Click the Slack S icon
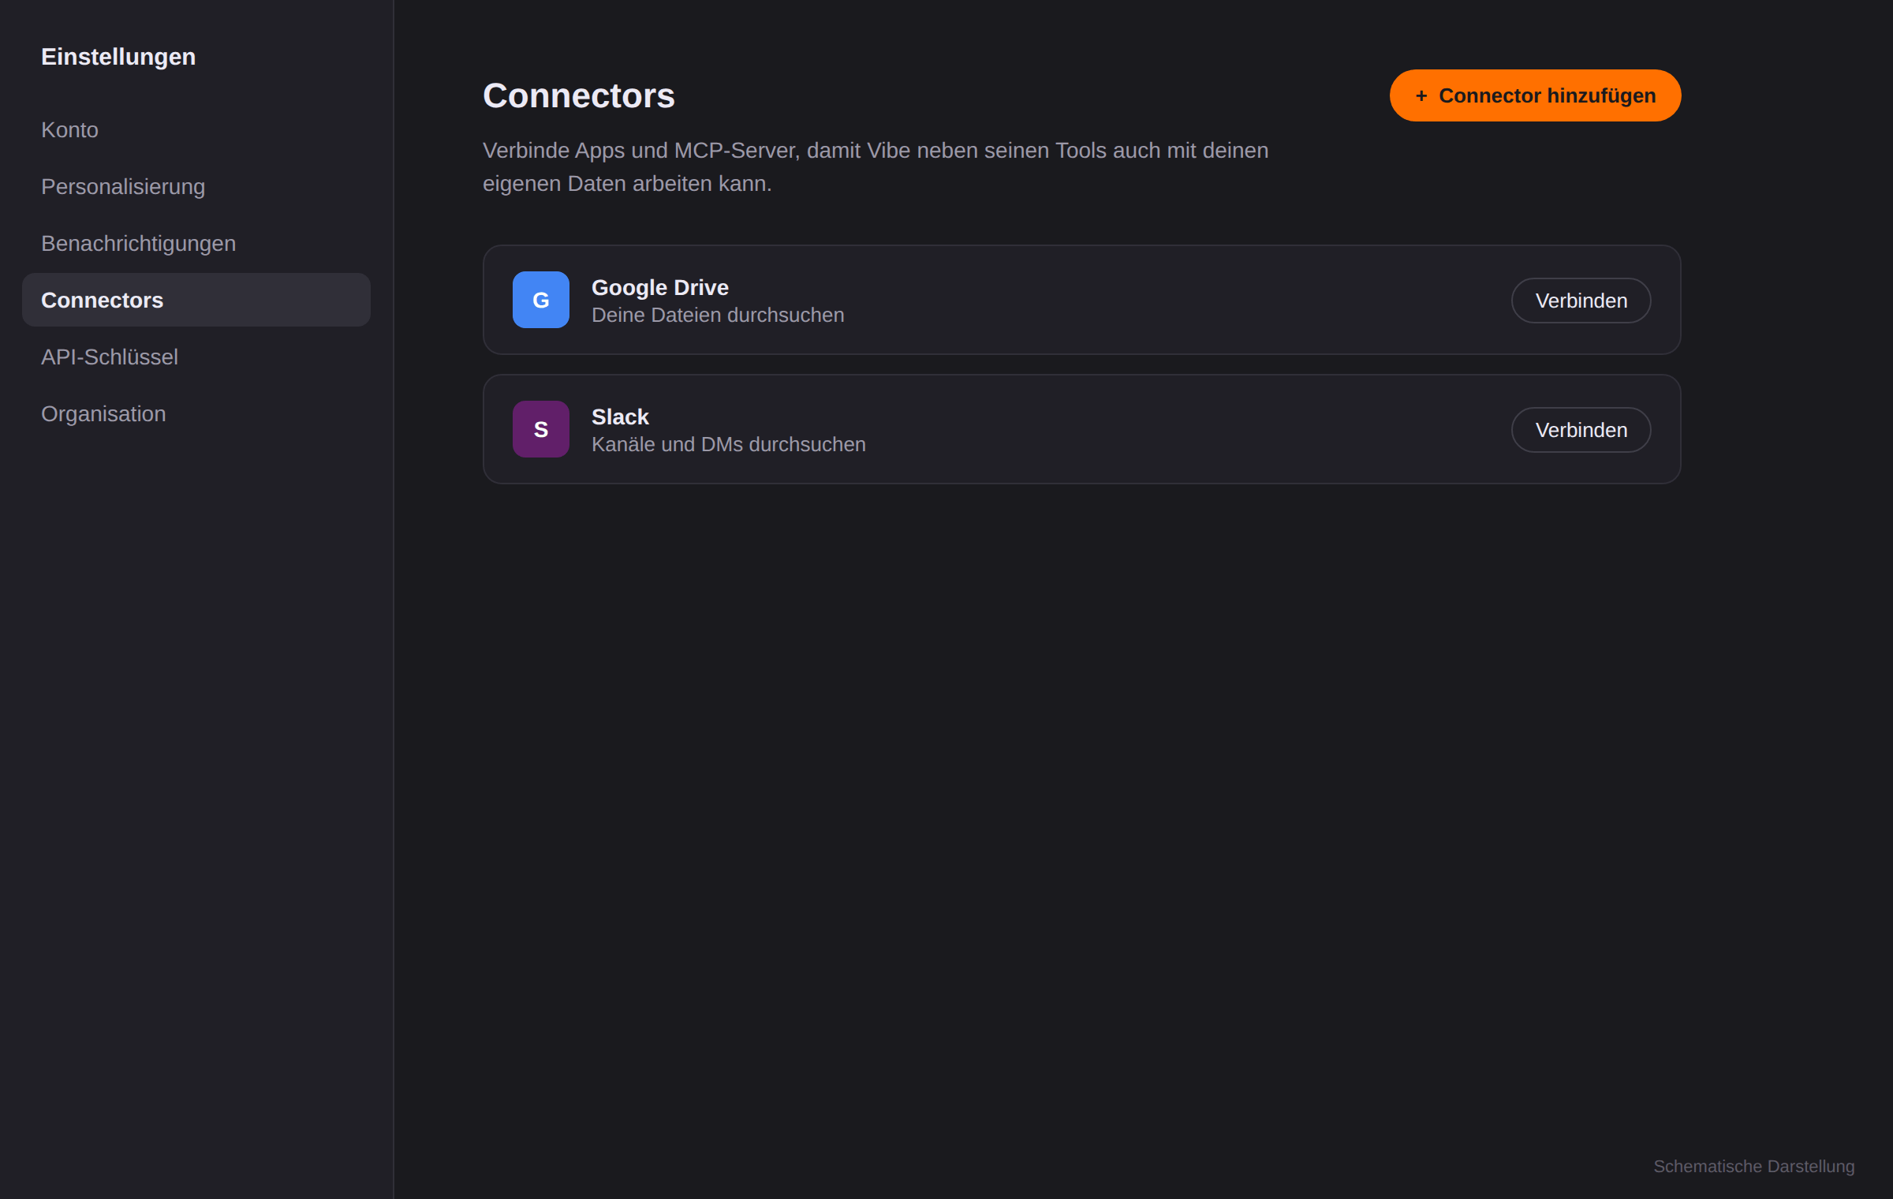The width and height of the screenshot is (1893, 1199). [x=540, y=429]
